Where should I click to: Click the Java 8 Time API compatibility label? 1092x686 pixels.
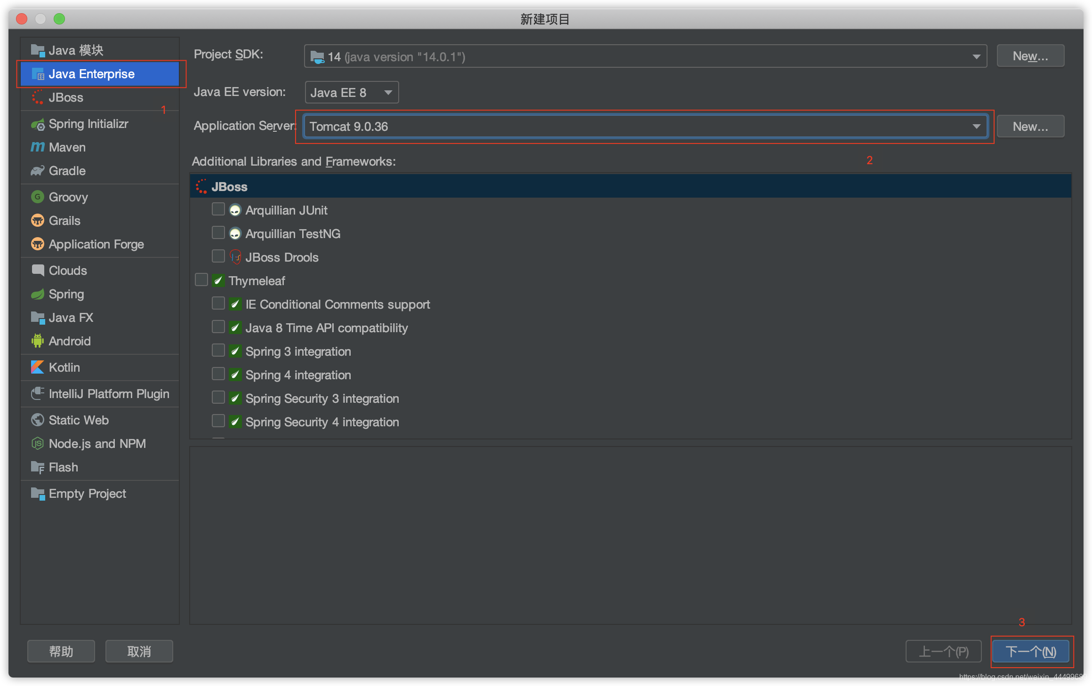327,328
